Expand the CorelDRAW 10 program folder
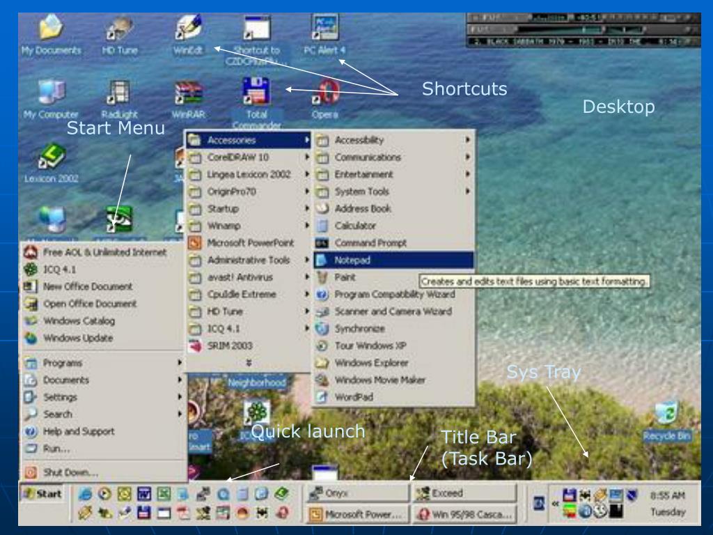Image resolution: width=713 pixels, height=535 pixels. [x=249, y=157]
